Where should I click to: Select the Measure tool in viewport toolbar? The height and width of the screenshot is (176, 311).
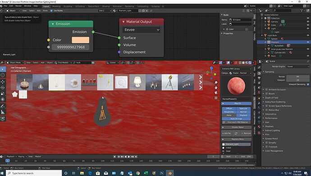(3, 112)
